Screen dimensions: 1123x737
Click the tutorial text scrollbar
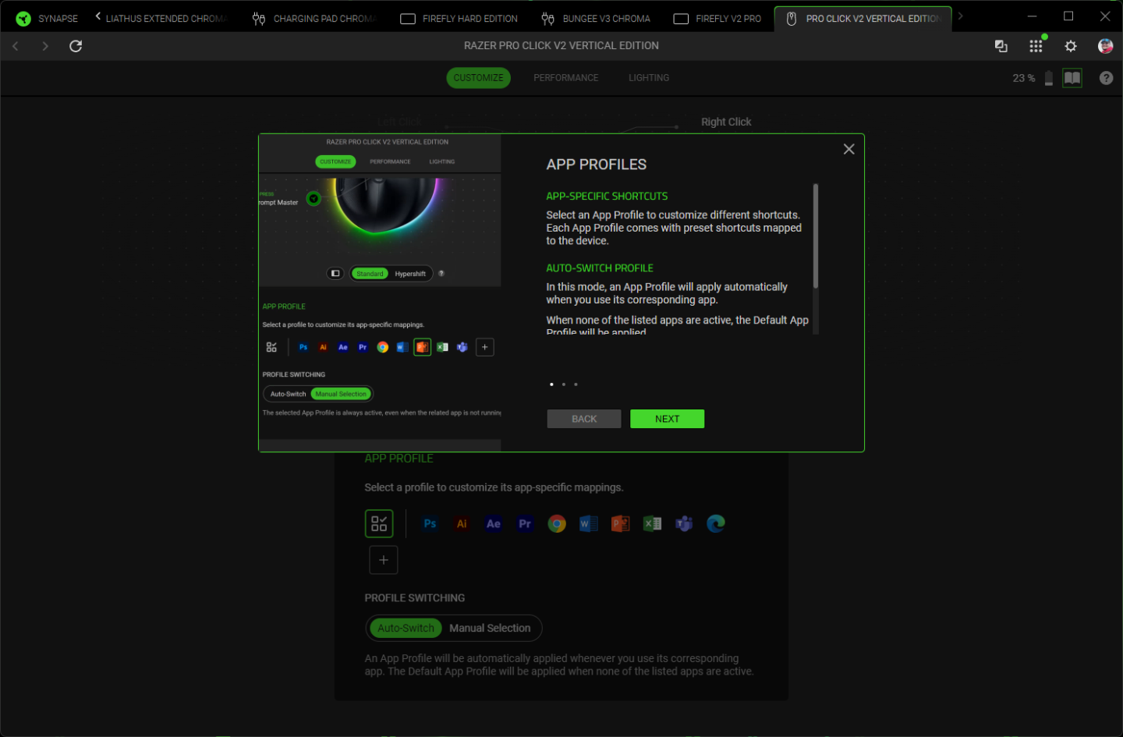click(x=816, y=236)
